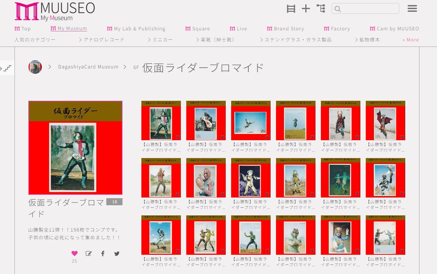
Task: Open the hamburger menu
Action: pos(412,8)
